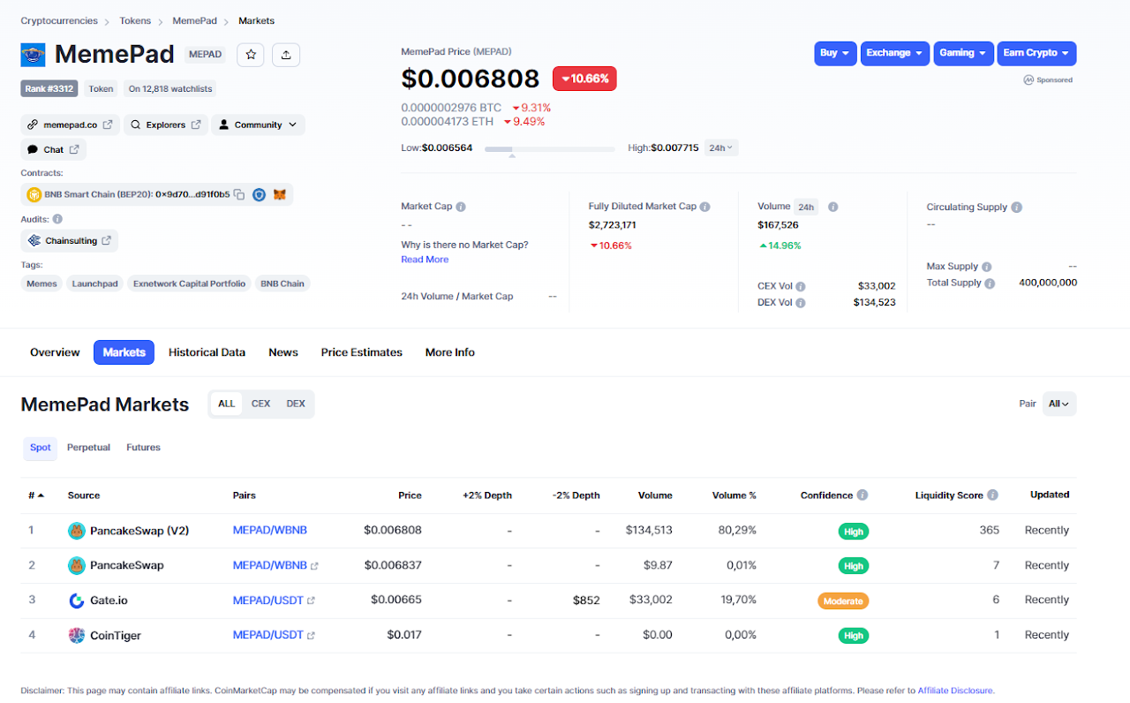Screen dimensions: 1130x703
Task: Open the Buy dropdown
Action: tap(835, 53)
